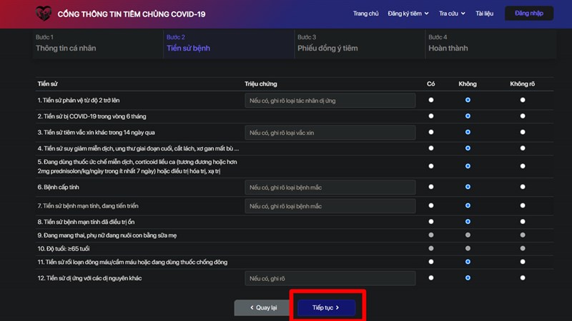Select Có for 8. bệnh mạn tính đã điều trị ổn
572x321 pixels.
click(x=431, y=222)
